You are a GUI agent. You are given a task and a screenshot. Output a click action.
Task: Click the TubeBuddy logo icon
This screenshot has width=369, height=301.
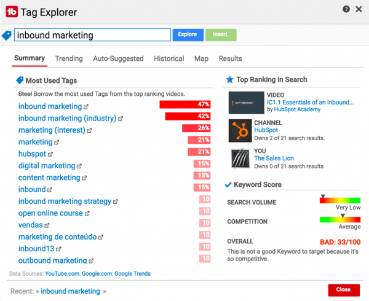point(12,12)
